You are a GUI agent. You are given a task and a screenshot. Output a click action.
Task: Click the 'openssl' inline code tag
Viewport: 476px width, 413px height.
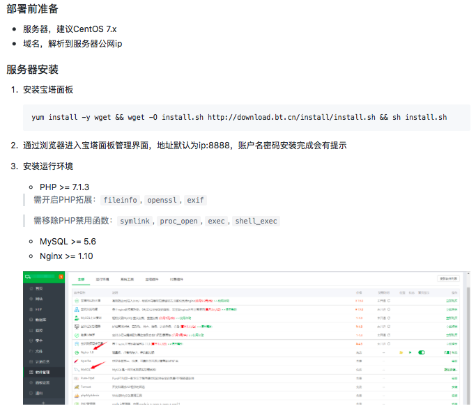(162, 200)
